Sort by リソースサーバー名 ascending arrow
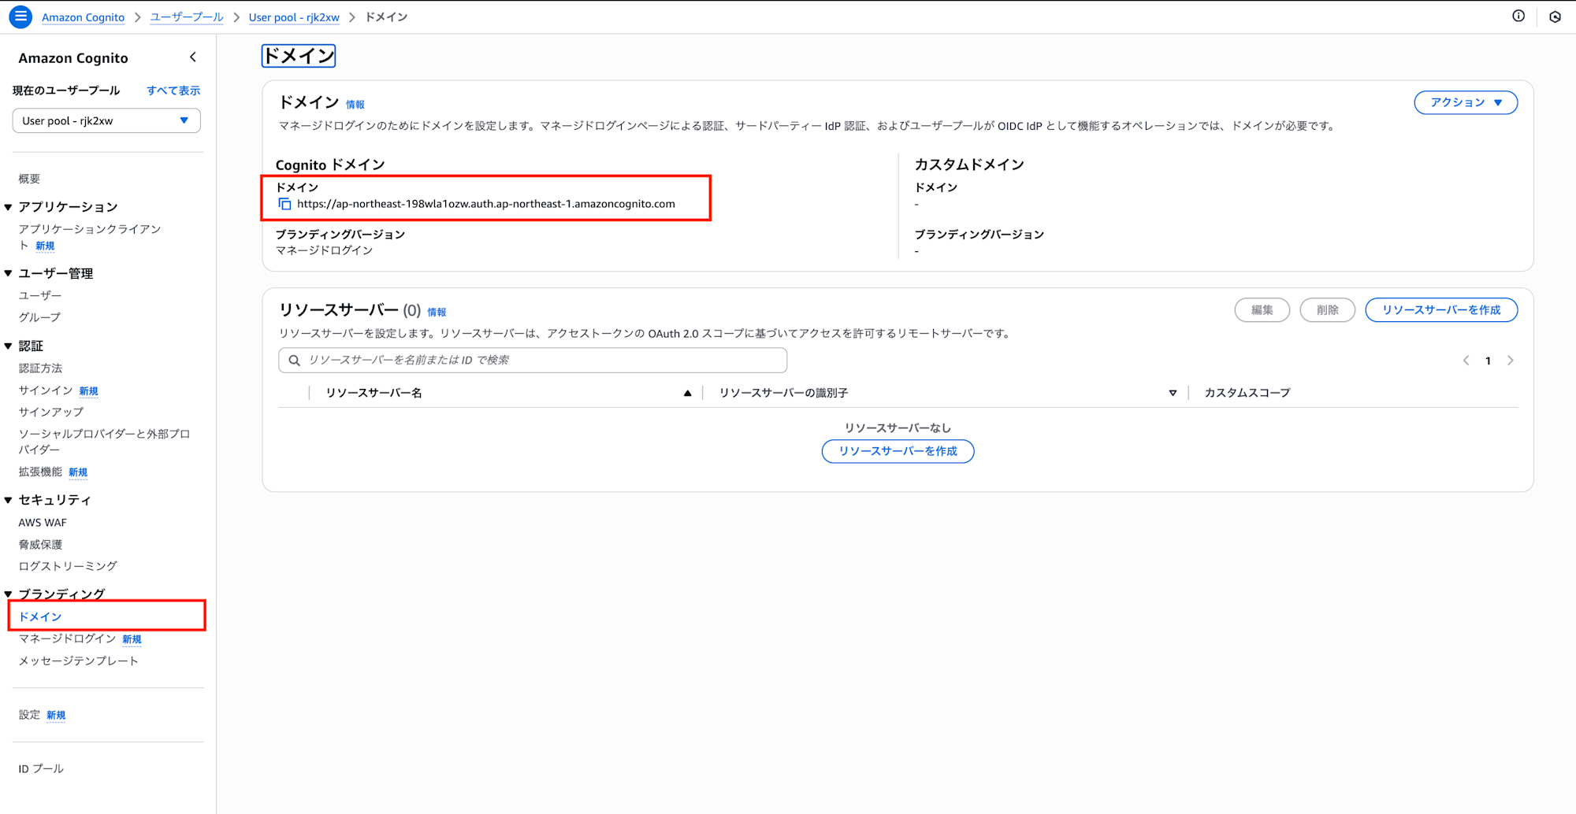 (687, 393)
